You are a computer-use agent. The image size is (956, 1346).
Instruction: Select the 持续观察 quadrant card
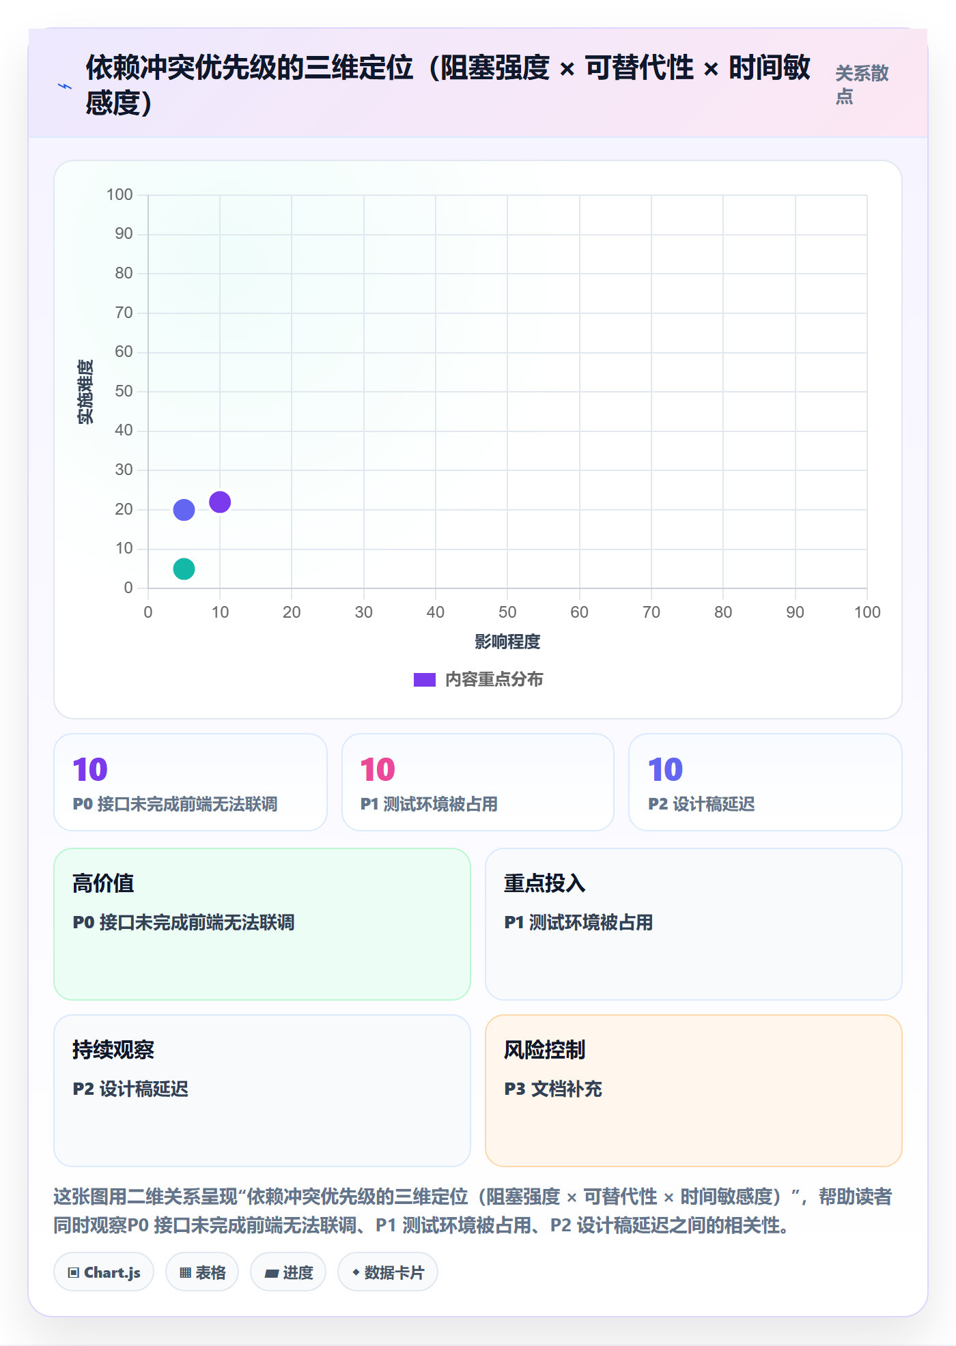point(262,1091)
